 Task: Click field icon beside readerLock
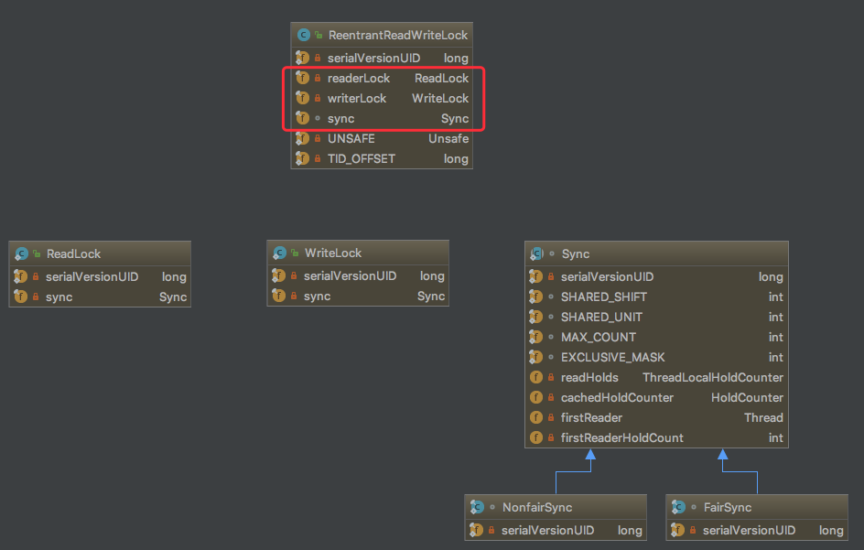point(303,78)
